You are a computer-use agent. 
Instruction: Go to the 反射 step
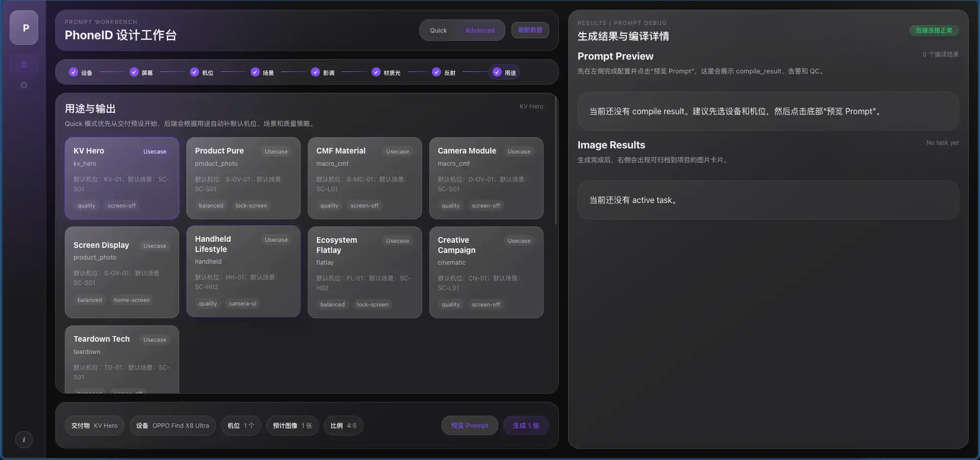coord(444,72)
